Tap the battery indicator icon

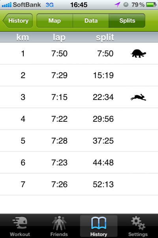(151, 5)
